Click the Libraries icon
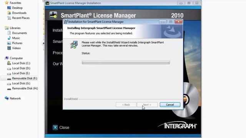This screenshot has height=138, width=246. [x=7, y=28]
